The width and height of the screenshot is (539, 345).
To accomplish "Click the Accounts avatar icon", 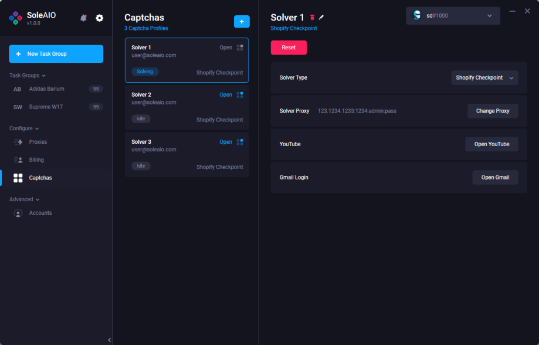I will point(18,213).
